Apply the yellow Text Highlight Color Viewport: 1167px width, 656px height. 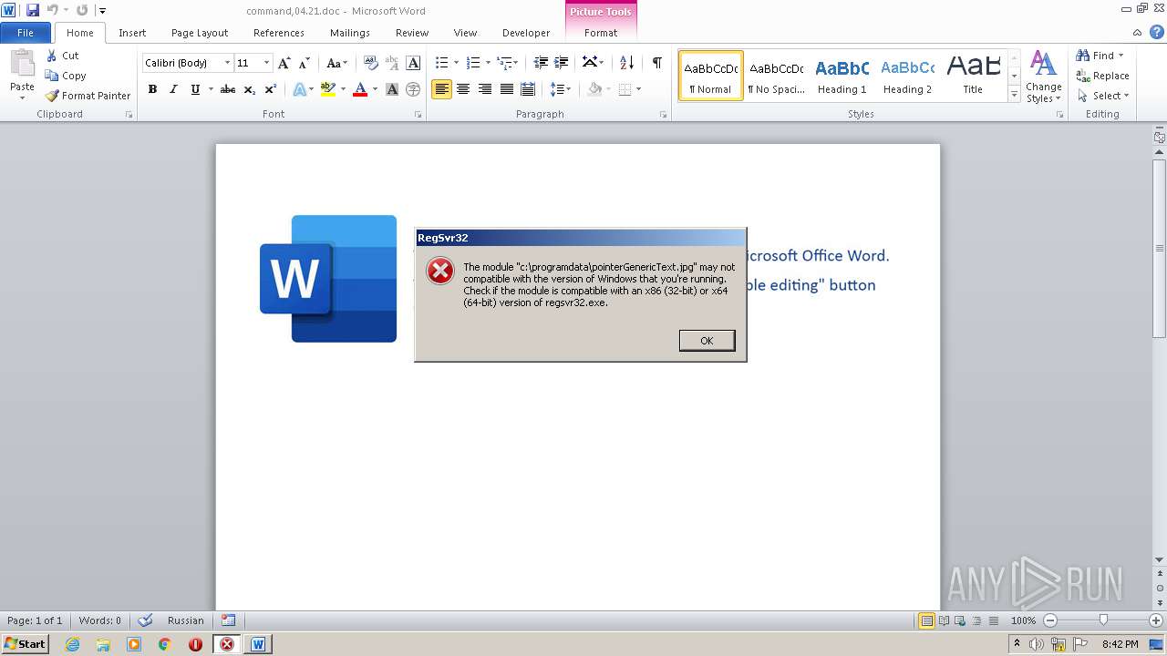click(x=328, y=89)
